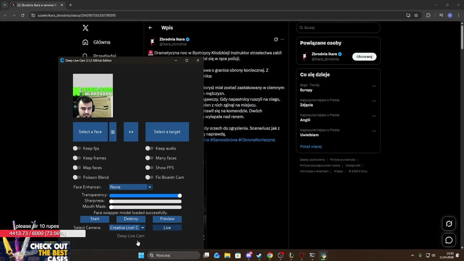Viewport: 464px width, 261px height.
Task: Adjust the Mouth Mask slider
Action: click(x=145, y=207)
